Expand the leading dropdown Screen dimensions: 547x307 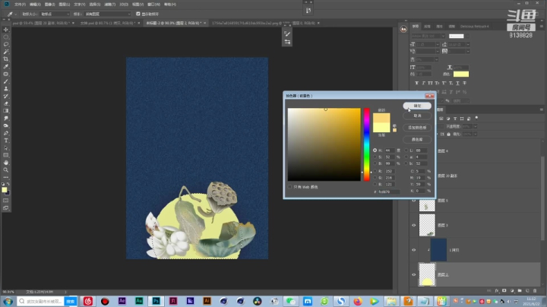468,44
